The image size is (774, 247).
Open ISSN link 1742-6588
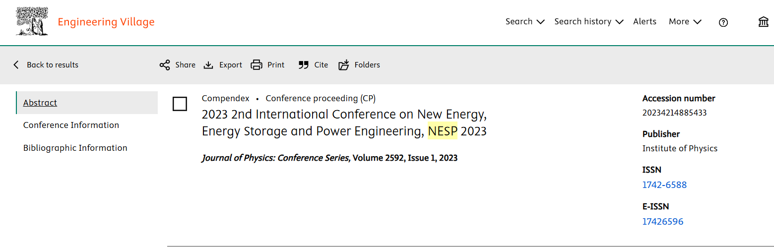pos(664,185)
